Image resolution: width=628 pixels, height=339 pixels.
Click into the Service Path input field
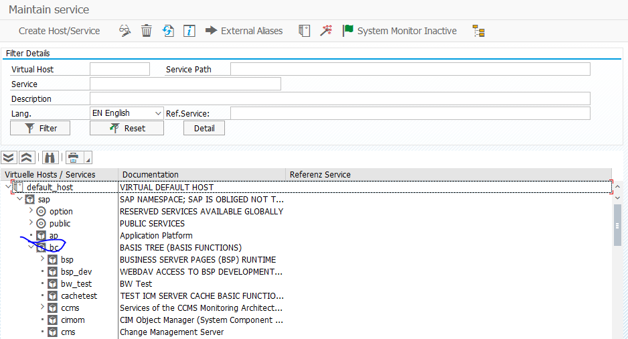(x=410, y=69)
